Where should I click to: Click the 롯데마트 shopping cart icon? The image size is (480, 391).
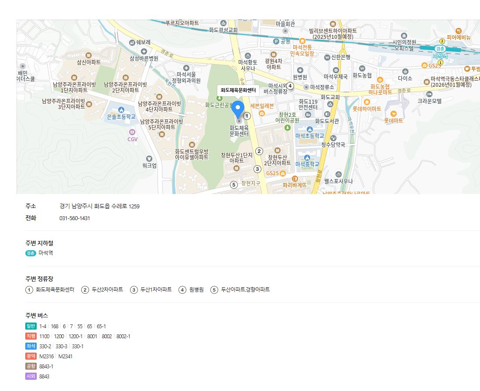coord(394,114)
